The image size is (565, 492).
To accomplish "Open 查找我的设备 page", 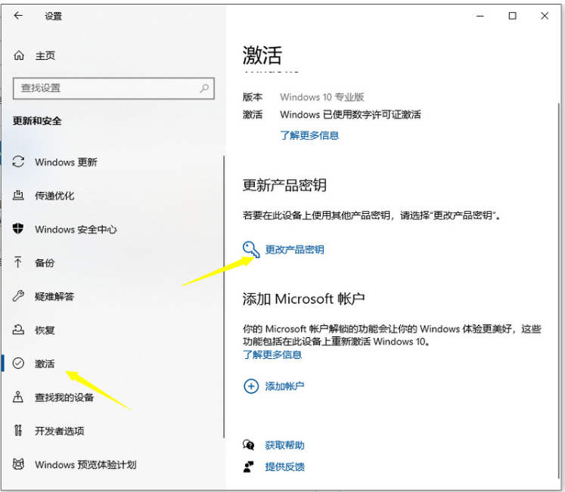I will click(x=64, y=398).
